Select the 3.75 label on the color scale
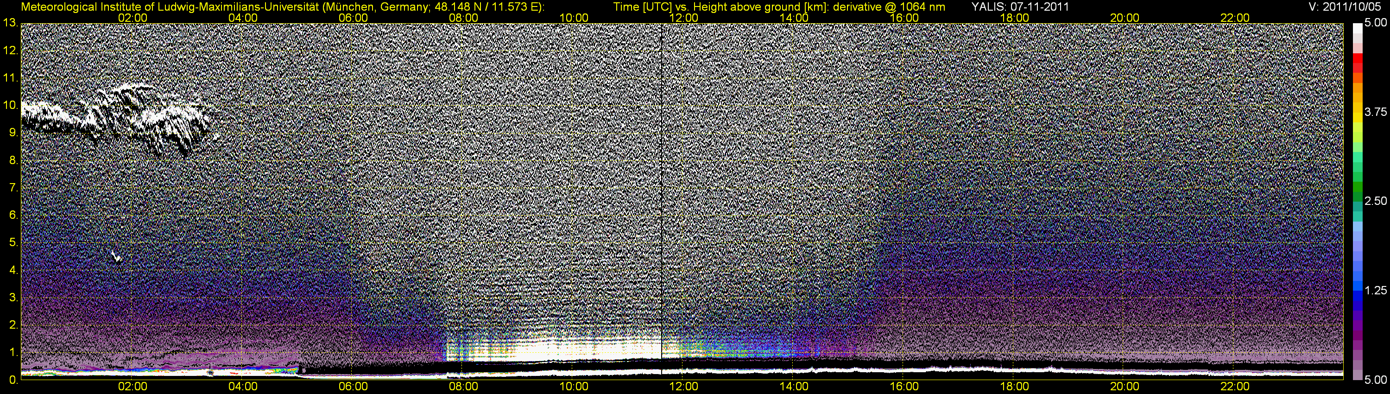Viewport: 1390px width, 394px height. [x=1375, y=112]
